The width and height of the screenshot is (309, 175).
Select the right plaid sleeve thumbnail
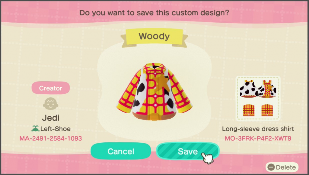click(267, 110)
